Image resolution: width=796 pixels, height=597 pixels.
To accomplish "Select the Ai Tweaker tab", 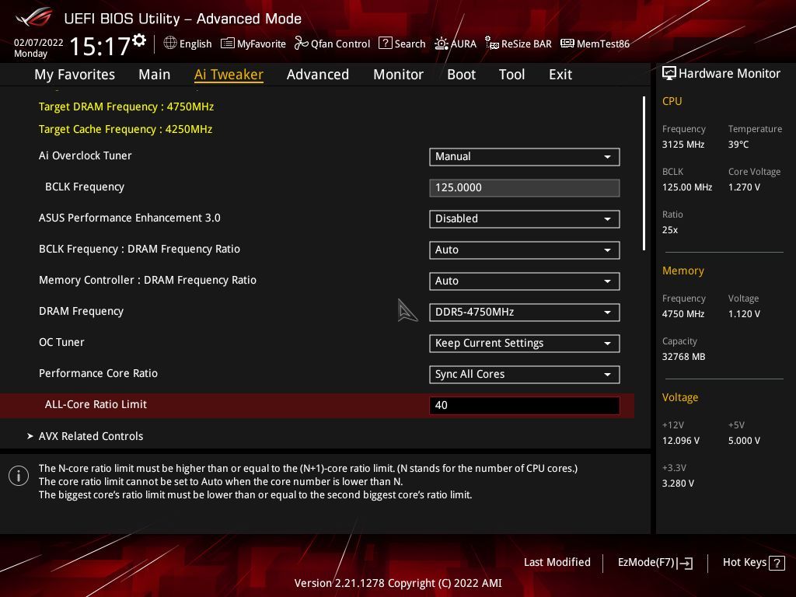I will coord(229,75).
